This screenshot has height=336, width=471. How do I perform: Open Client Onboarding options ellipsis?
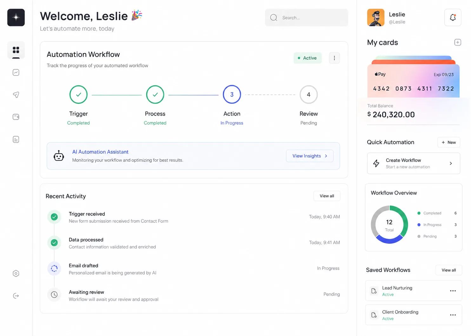point(453,315)
